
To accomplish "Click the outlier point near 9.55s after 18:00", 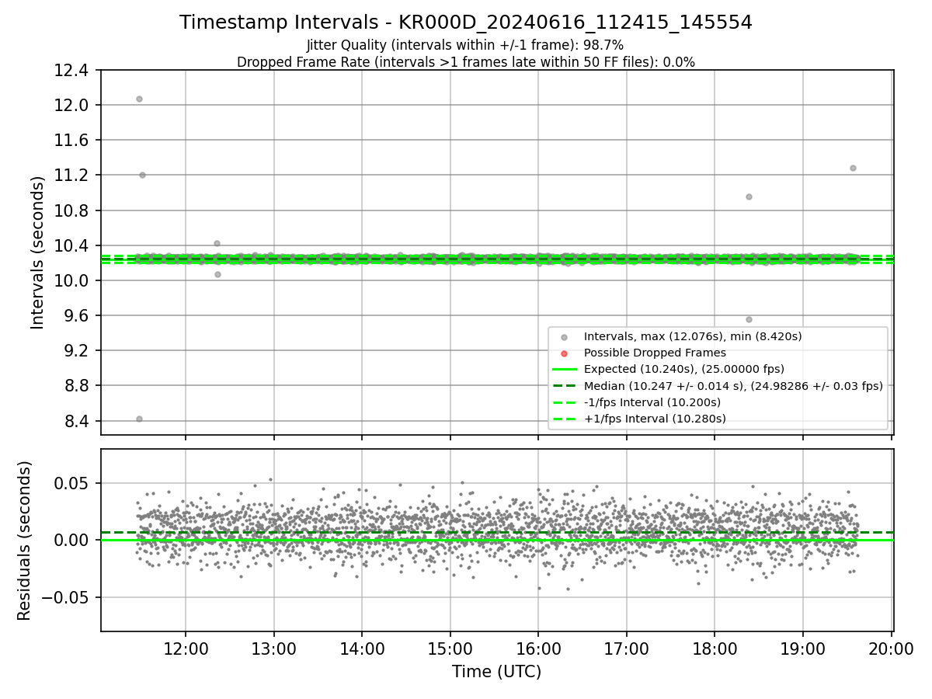I will [x=749, y=319].
